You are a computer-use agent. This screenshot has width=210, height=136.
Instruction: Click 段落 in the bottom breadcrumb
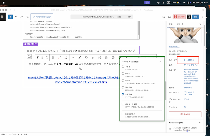[x=25, y=134]
